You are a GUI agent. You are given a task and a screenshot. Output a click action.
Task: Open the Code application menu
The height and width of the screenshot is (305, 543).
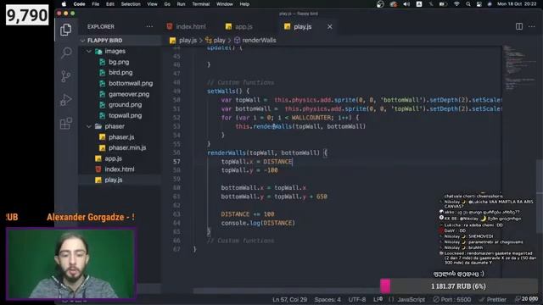click(79, 4)
